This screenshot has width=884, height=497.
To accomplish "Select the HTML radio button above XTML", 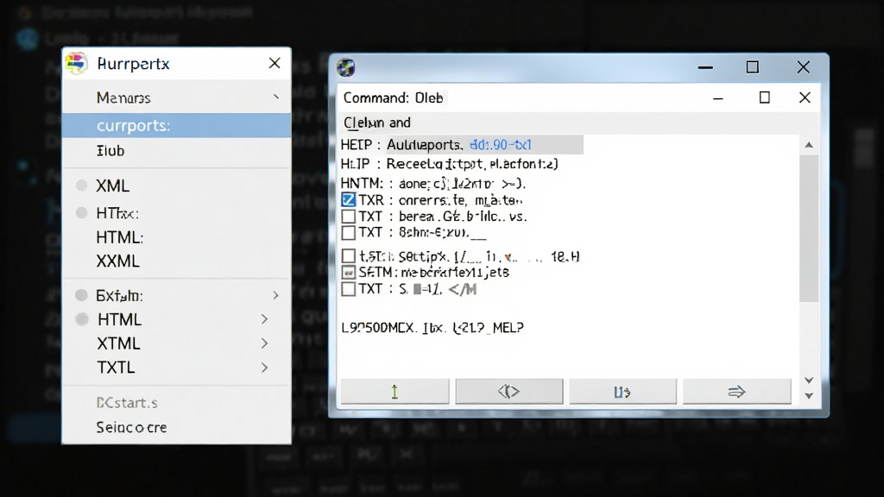I will pyautogui.click(x=82, y=319).
